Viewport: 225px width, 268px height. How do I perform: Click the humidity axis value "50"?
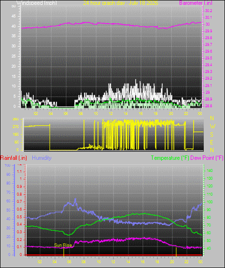coord(8,210)
